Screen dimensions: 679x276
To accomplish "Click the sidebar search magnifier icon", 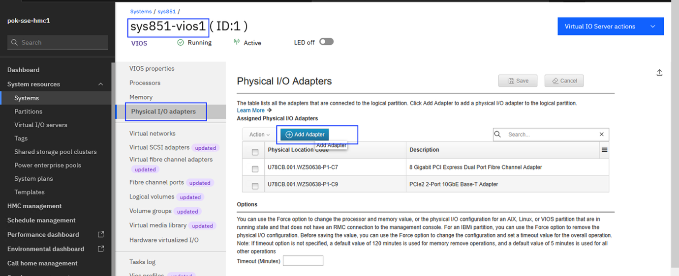I will click(14, 43).
